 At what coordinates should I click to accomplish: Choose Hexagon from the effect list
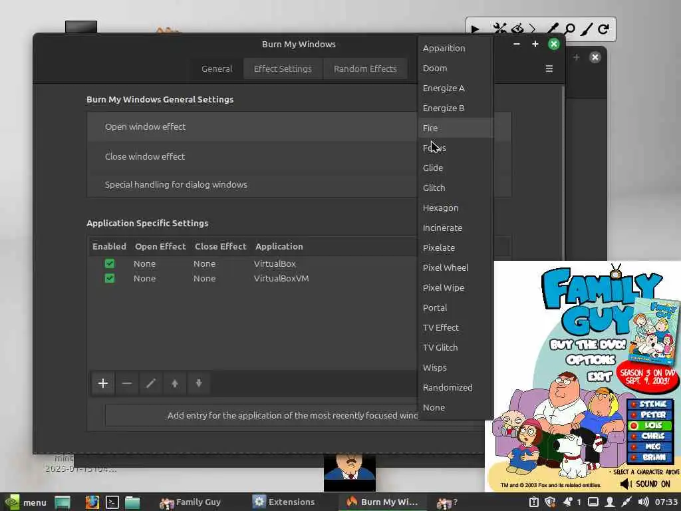456,208
